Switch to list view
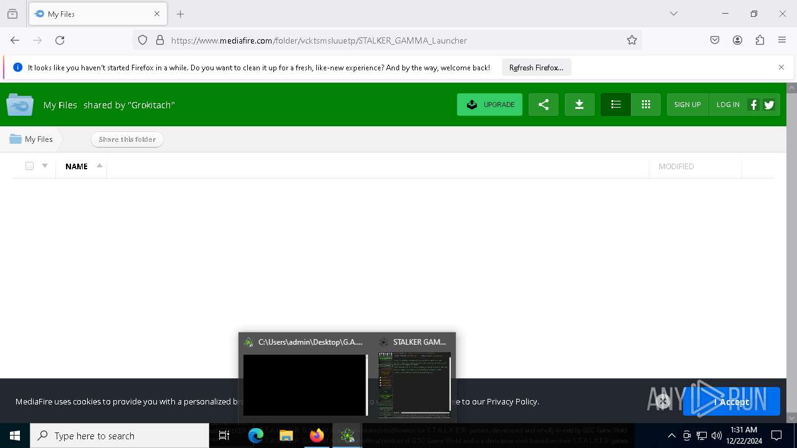Screen dimensions: 797x448 pos(616,105)
